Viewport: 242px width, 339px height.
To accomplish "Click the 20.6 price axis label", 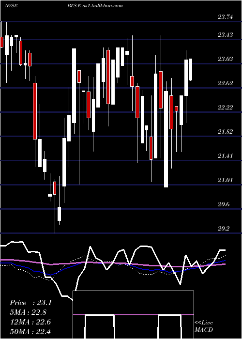I will (x=224, y=204).
